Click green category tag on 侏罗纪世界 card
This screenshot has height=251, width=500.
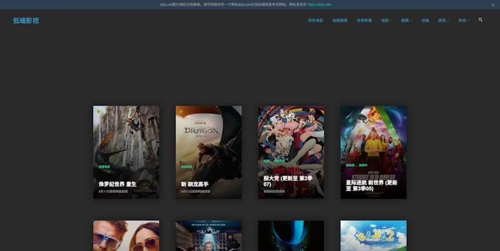104,167
